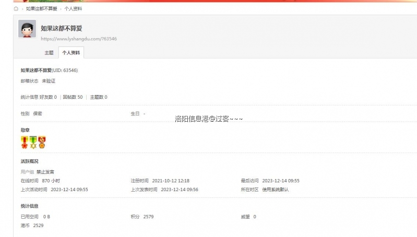The width and height of the screenshot is (417, 237).
Task: Click the 活跃概况 section heading
Action: [x=30, y=161]
